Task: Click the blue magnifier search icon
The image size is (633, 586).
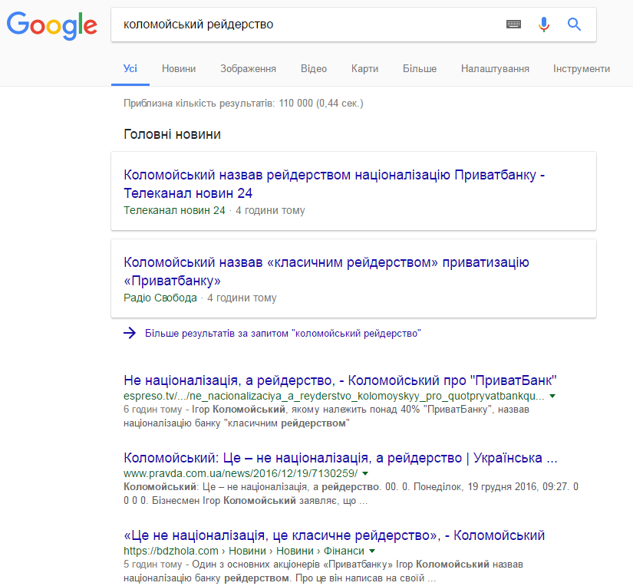Action: pyautogui.click(x=574, y=25)
